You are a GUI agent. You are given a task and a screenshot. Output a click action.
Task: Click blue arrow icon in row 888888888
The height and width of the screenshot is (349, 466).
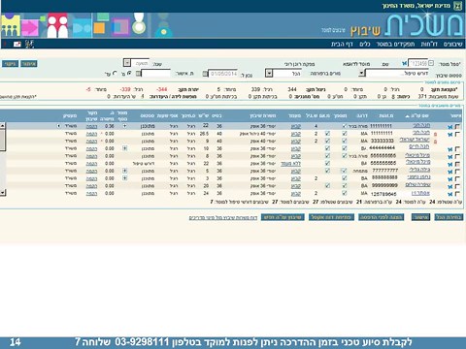point(449,179)
